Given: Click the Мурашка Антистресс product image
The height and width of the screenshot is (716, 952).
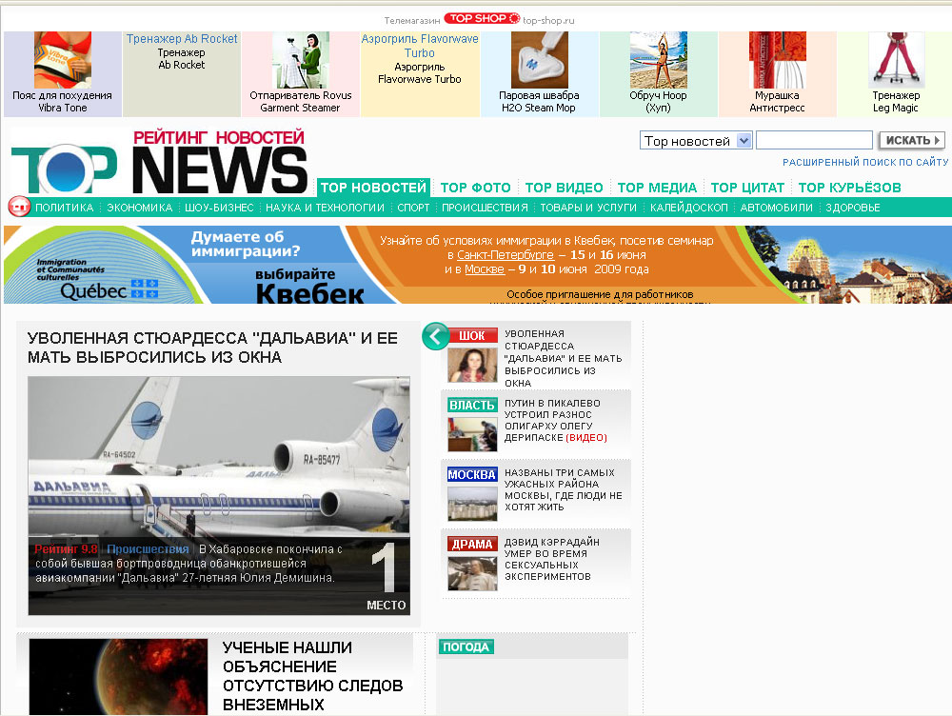Looking at the screenshot, I should 777,60.
